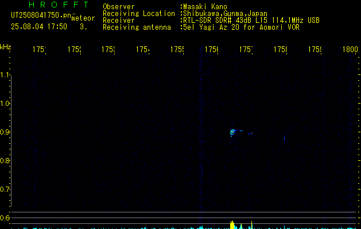Click the 1752 time axis label
Screen dimensions: 361x229
click(x=75, y=50)
